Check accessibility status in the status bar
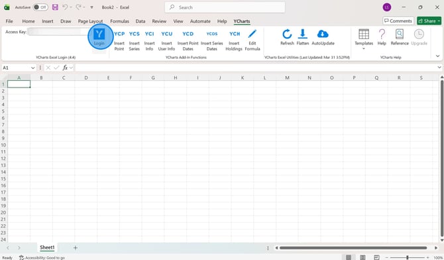Screen dimensions: 444x260 [42, 257]
